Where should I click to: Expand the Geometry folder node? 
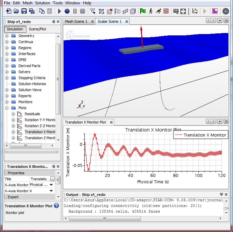pyautogui.click(x=7, y=36)
